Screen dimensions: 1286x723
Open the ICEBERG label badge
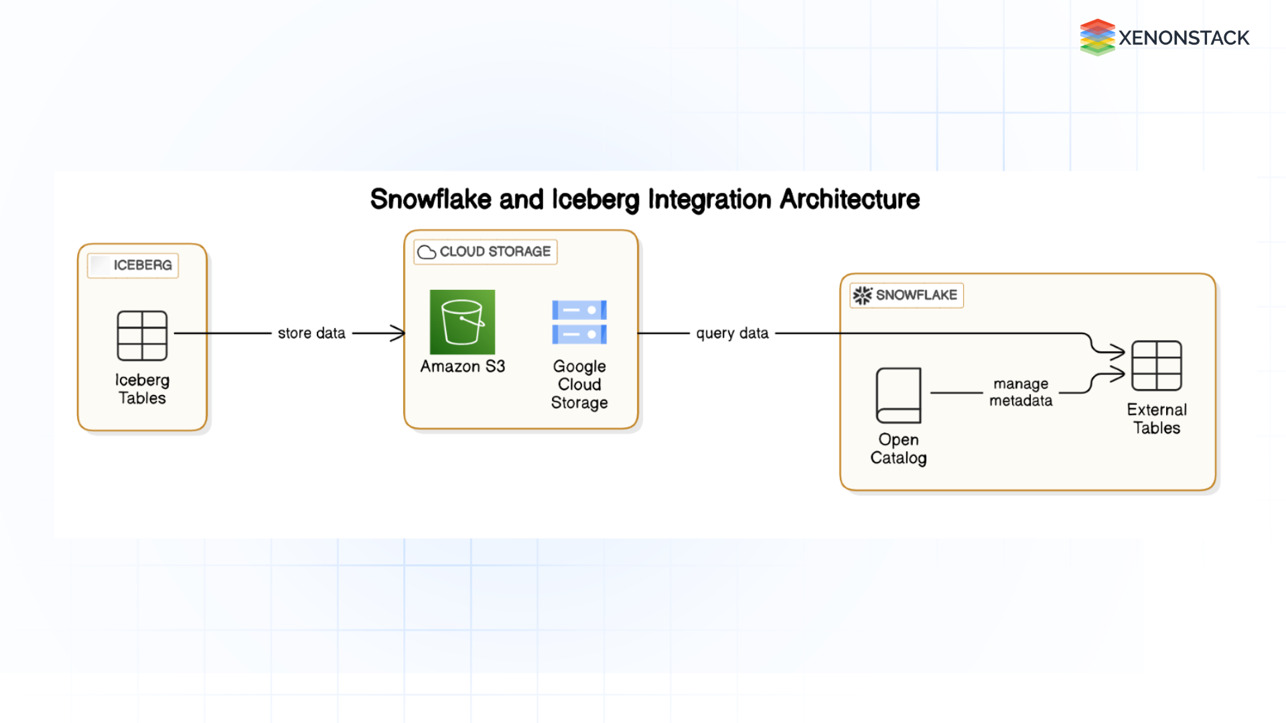(132, 265)
